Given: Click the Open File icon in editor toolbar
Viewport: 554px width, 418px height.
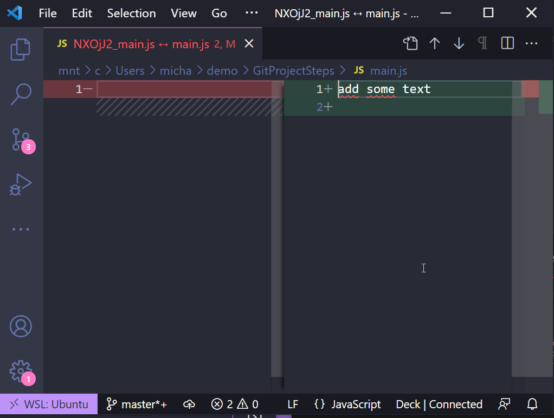Looking at the screenshot, I should pos(410,44).
